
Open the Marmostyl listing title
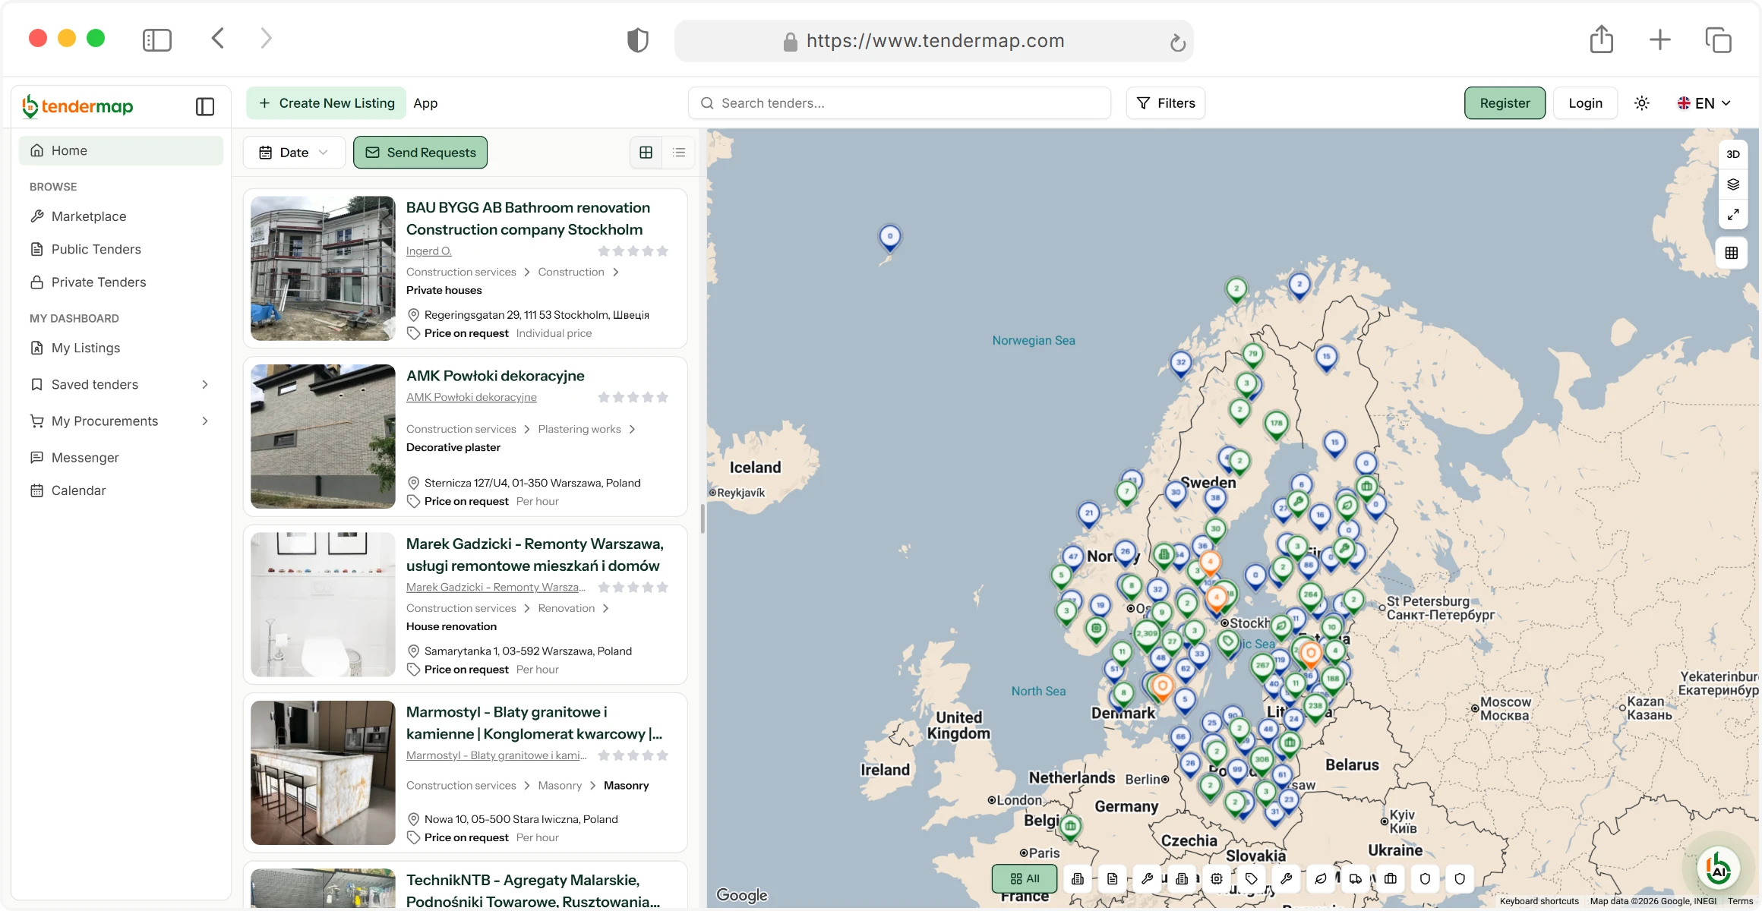click(x=535, y=723)
